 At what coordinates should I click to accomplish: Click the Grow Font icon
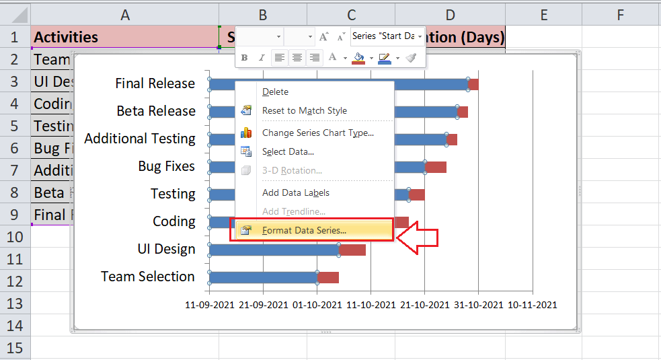click(x=323, y=37)
